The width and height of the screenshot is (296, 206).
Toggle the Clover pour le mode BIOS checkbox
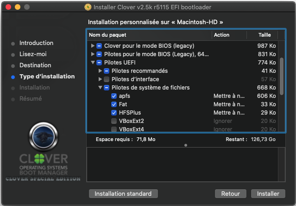click(99, 46)
